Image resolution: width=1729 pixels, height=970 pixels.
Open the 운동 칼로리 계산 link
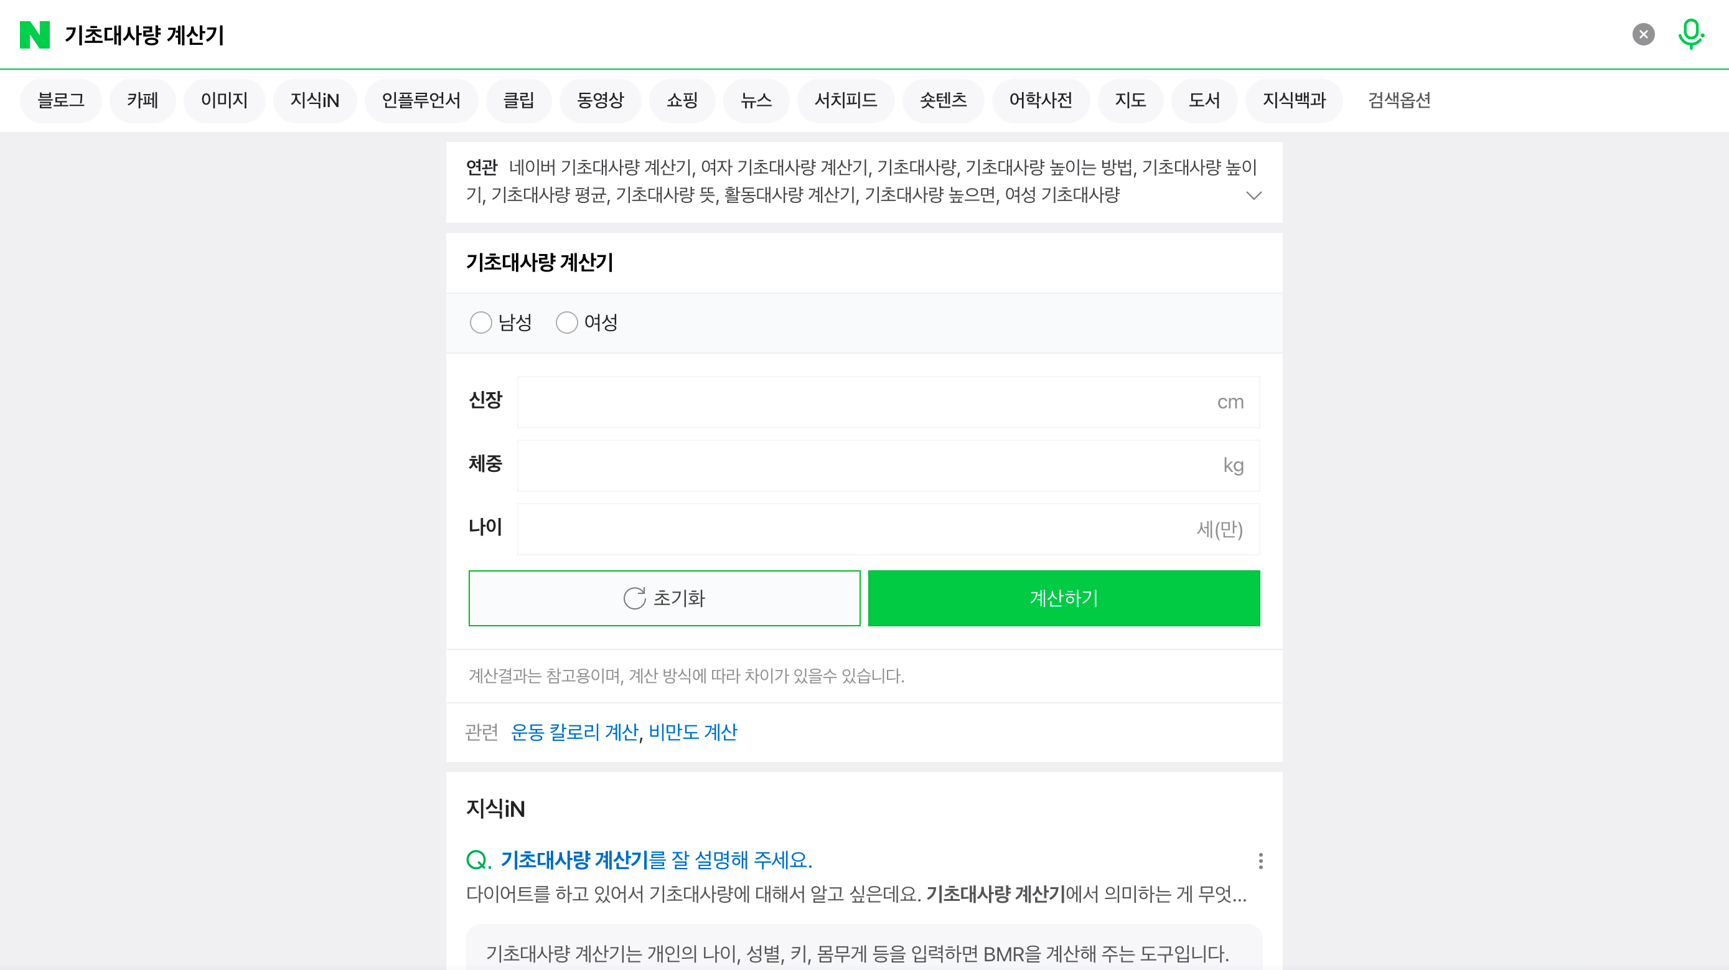click(574, 732)
